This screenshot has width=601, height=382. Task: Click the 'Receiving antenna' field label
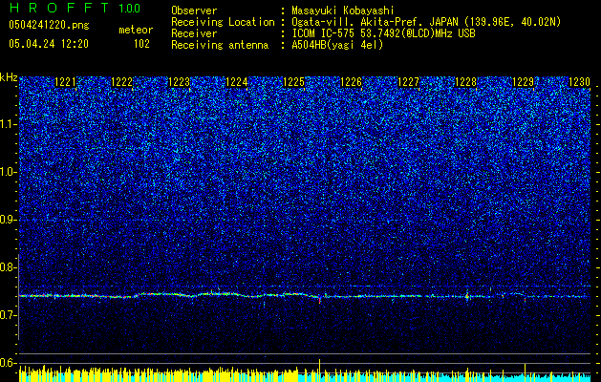point(220,45)
